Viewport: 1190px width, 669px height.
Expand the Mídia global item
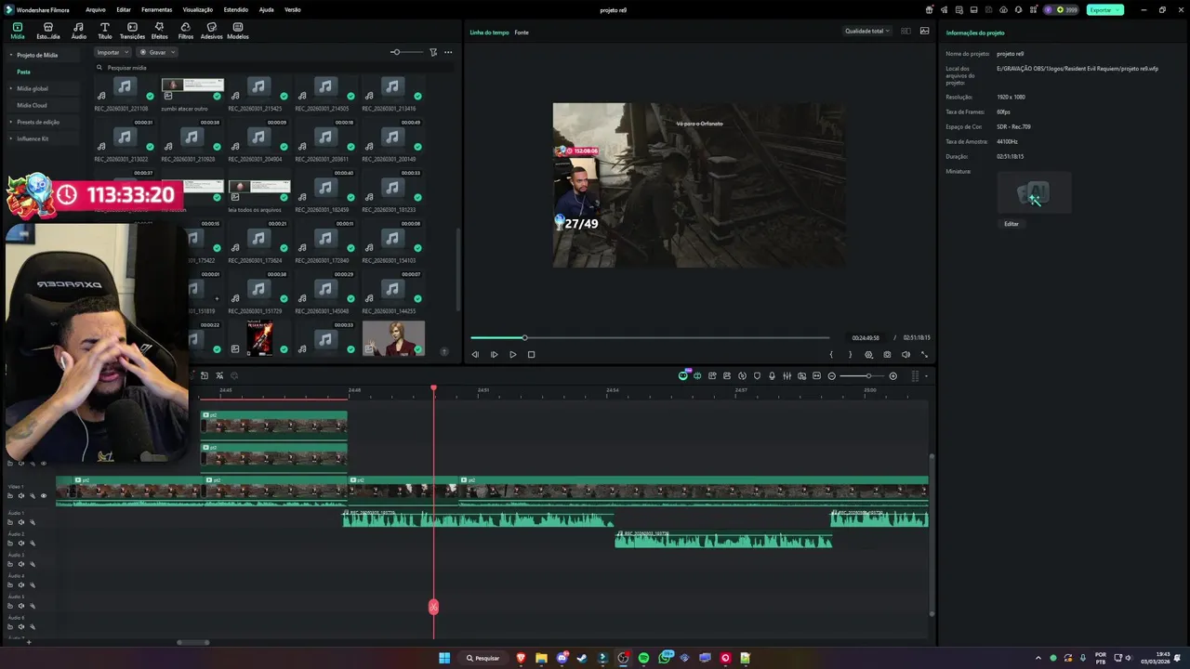pyautogui.click(x=11, y=88)
